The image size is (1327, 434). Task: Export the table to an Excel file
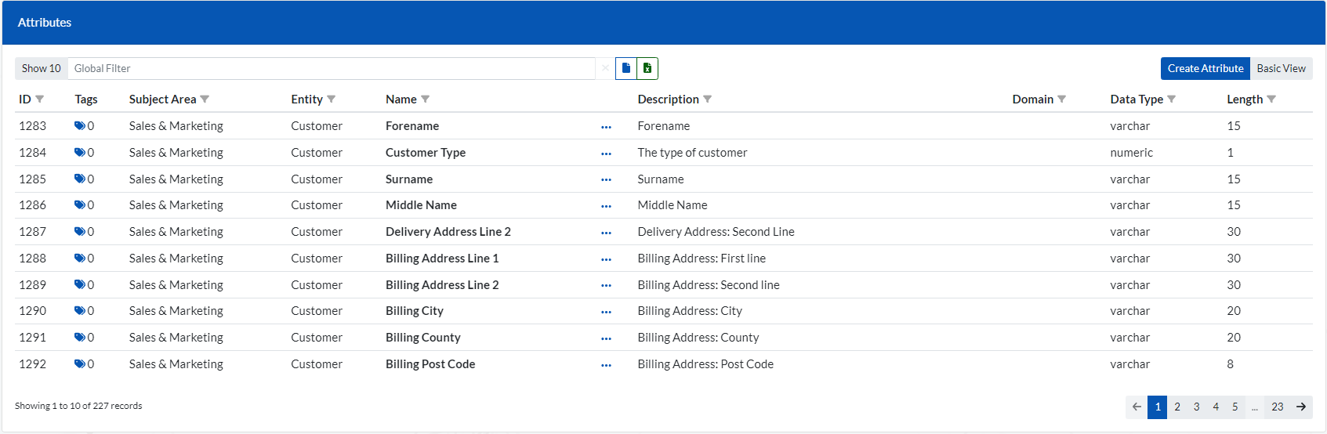coord(647,69)
